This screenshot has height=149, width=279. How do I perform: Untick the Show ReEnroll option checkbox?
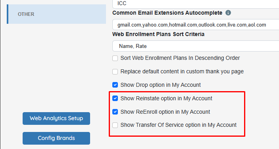[115, 112]
